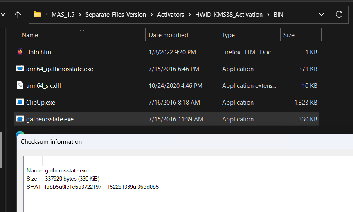The image size is (353, 212).
Task: Expand the recent locations chevron
Action: [x=4, y=14]
